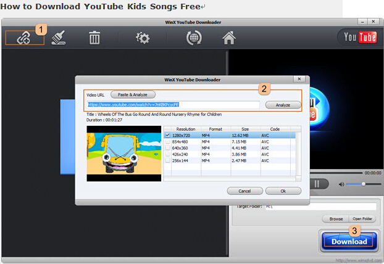Click the Duration 00:01:27 text
This screenshot has height=264, width=384.
[x=104, y=120]
